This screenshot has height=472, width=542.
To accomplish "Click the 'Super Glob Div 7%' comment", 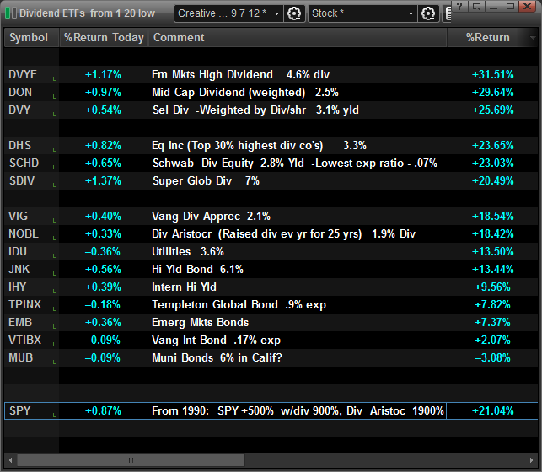I will click(206, 180).
